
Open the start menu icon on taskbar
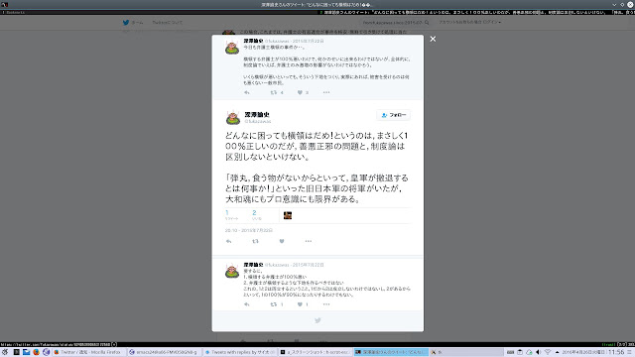pyautogui.click(x=5, y=352)
